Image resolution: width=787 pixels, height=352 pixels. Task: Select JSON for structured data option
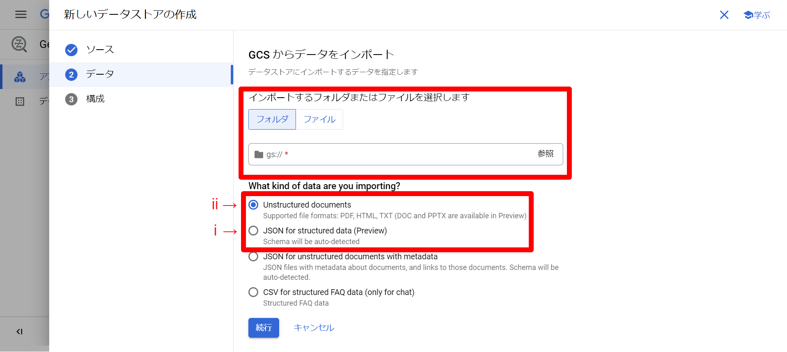(254, 231)
